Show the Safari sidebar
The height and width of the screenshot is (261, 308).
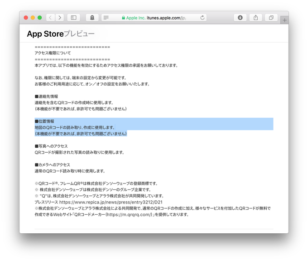click(x=73, y=18)
